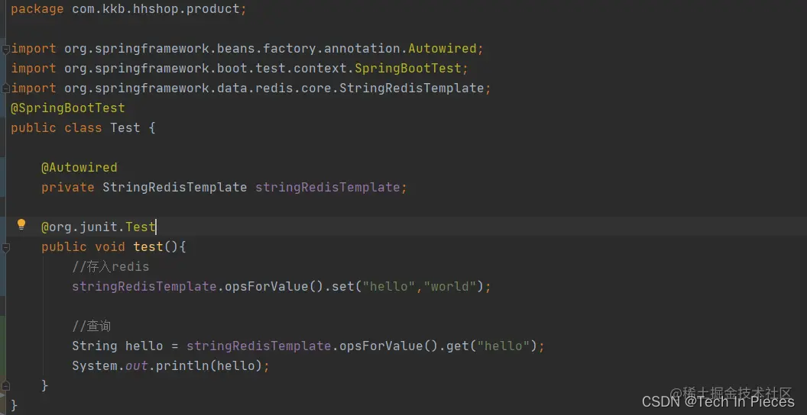The height and width of the screenshot is (415, 807).
Task: Click the 'private' keyword
Action: tap(68, 188)
